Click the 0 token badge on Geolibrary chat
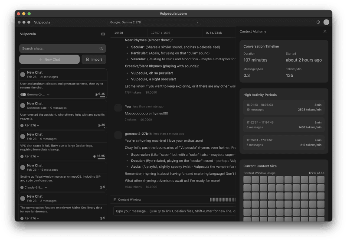 [102, 218]
